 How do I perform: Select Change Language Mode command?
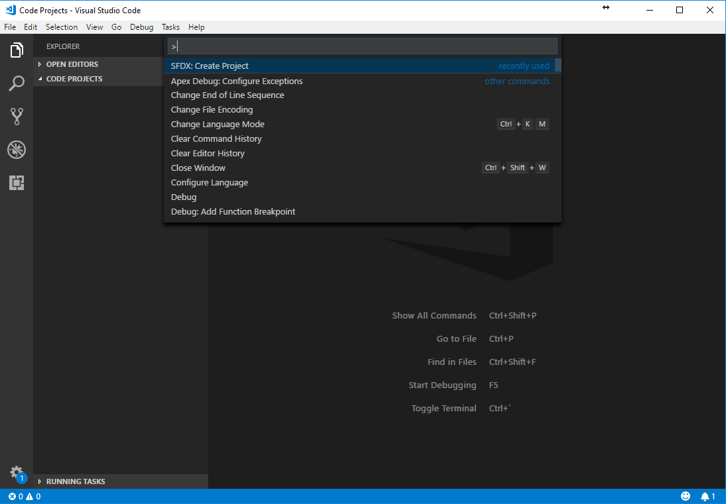[x=363, y=125]
